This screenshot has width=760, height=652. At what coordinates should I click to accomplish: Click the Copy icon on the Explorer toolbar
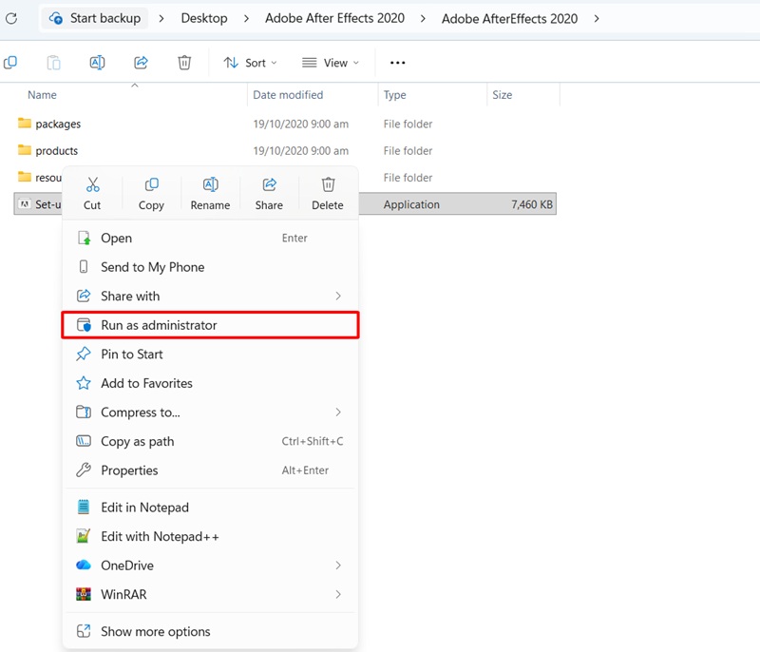pyautogui.click(x=53, y=62)
